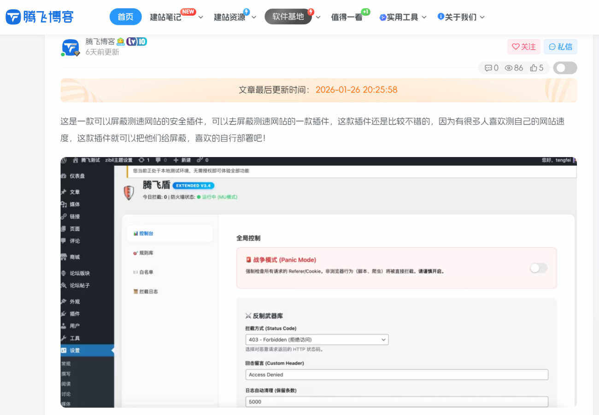Click the 关注 follow button
Image resolution: width=599 pixels, height=415 pixels.
524,47
